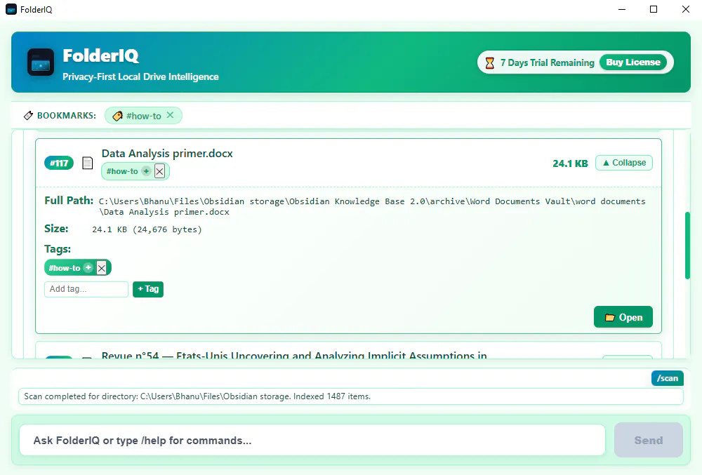This screenshot has width=702, height=475.
Task: Click the plus icon on header #how-to tag
Action: [x=146, y=171]
